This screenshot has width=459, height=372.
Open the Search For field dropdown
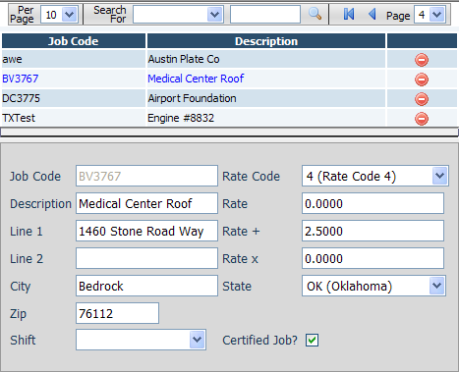point(178,15)
